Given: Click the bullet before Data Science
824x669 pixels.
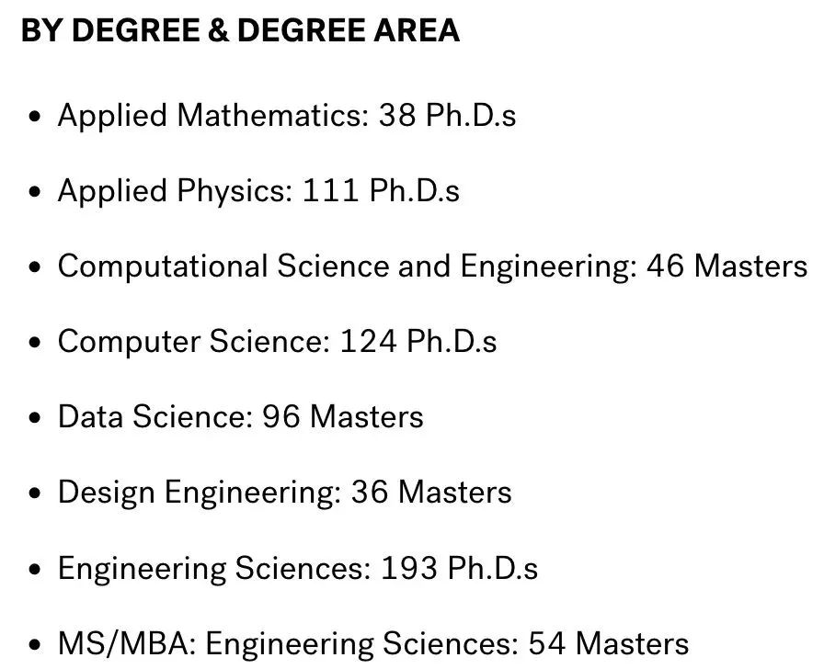Looking at the screenshot, I should 35,418.
